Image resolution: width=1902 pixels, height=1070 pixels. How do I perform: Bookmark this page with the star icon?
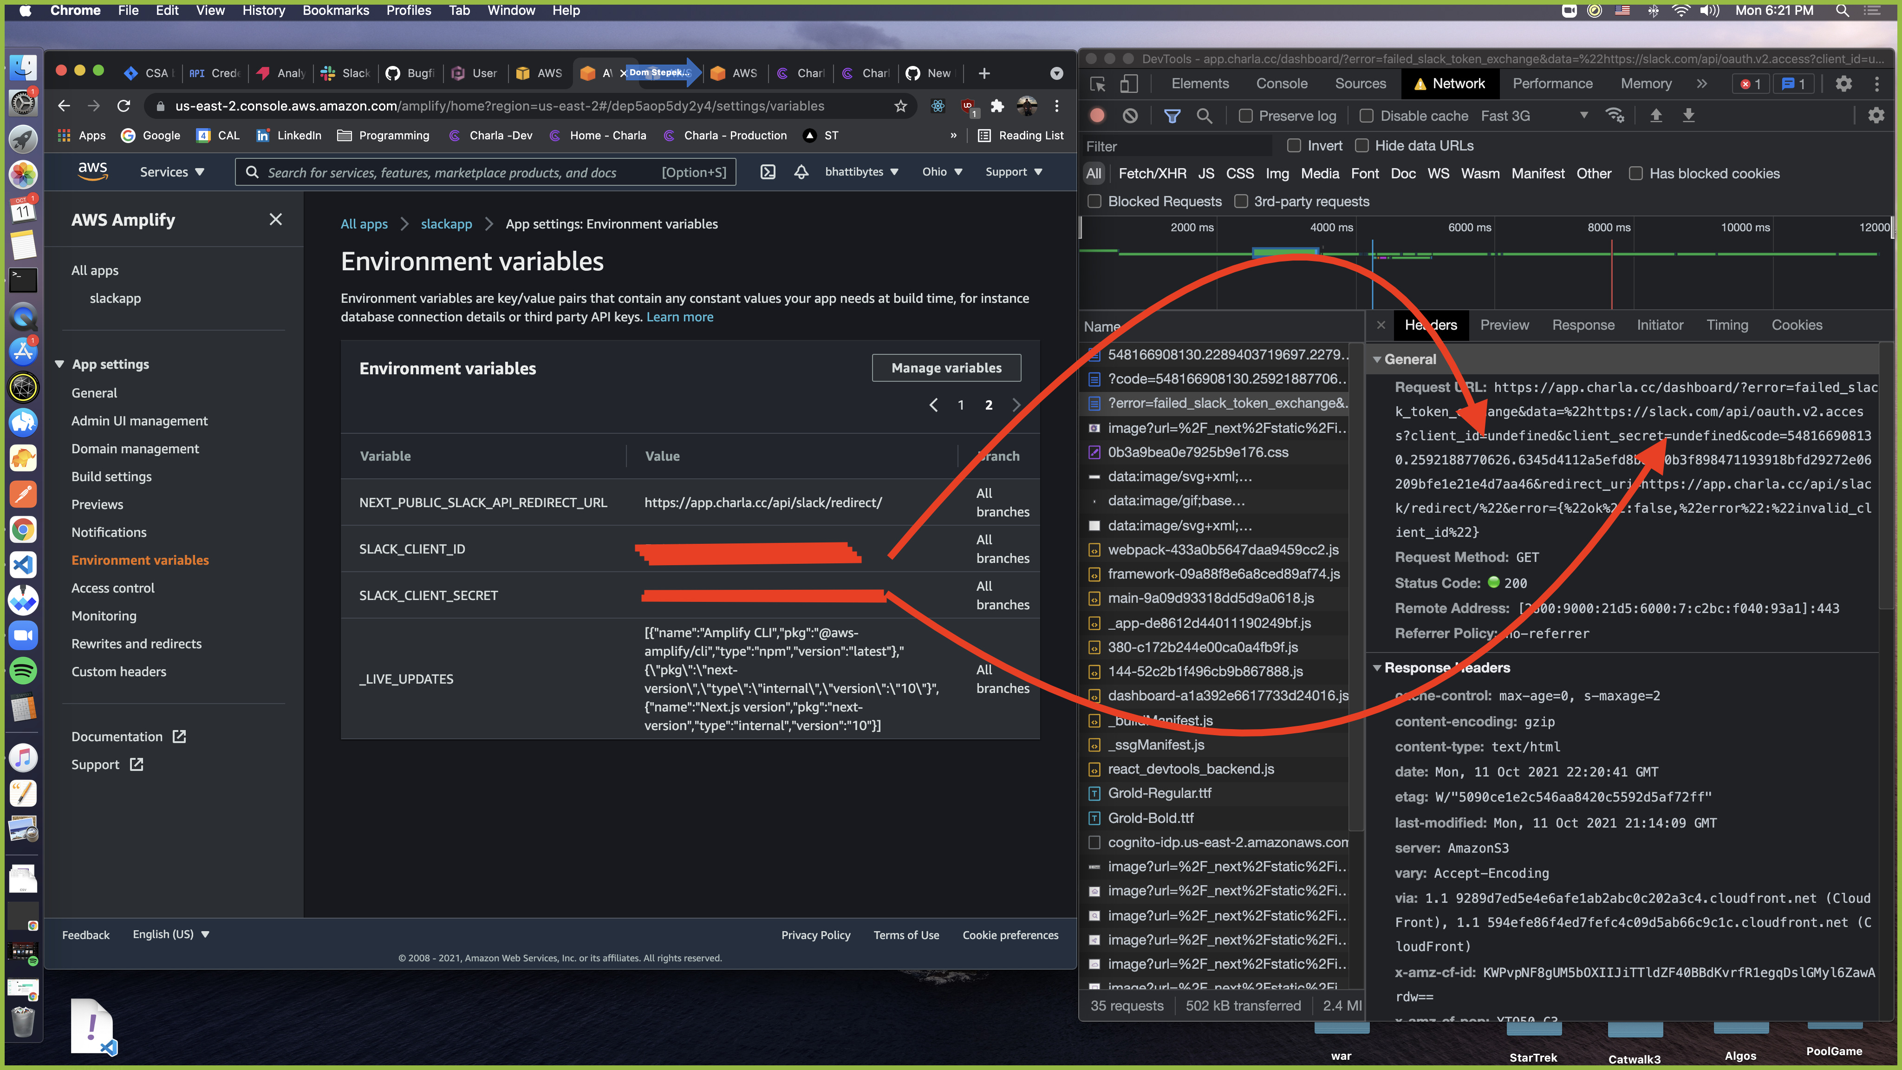pos(900,106)
